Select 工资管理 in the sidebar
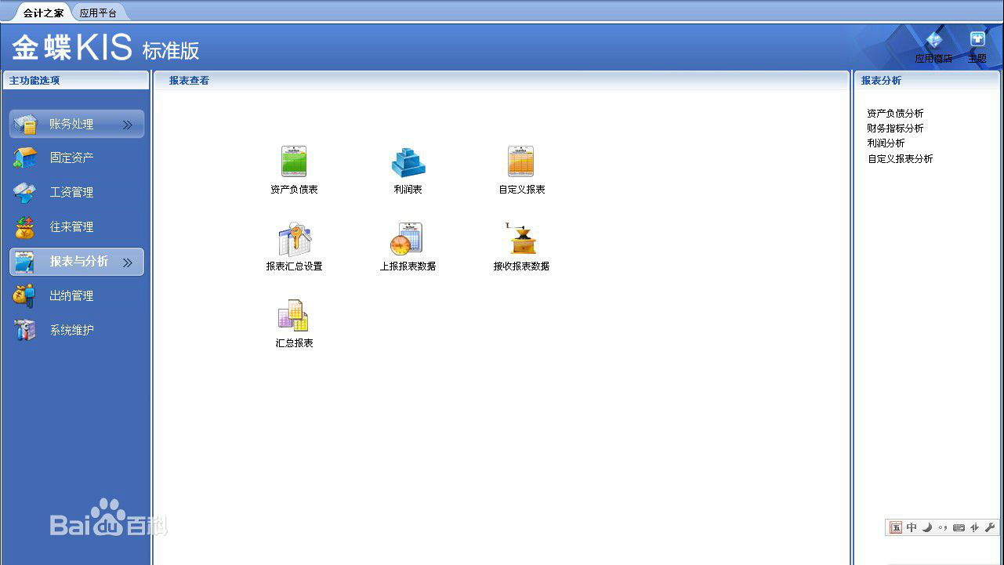This screenshot has width=1004, height=565. [76, 192]
